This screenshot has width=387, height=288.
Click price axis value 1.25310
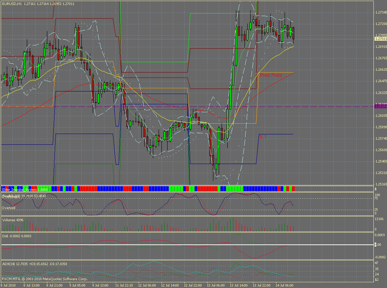pos(381,173)
